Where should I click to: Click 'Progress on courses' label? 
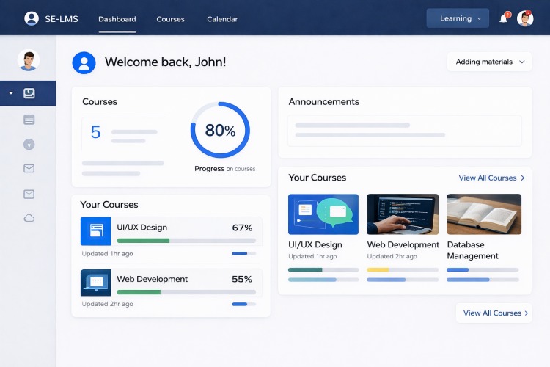(x=225, y=169)
